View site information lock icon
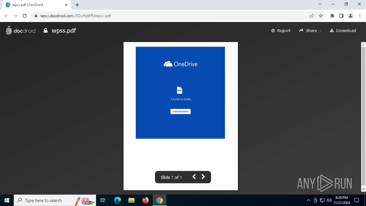Image resolution: width=366 pixels, height=206 pixels. click(x=36, y=16)
